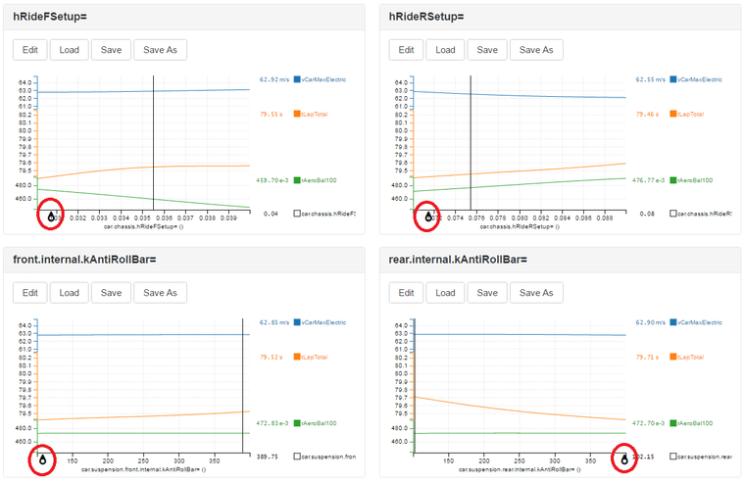The width and height of the screenshot is (745, 482).
Task: Click orange tLapTotal swatch in hRideRSetup chart
Action: point(672,114)
